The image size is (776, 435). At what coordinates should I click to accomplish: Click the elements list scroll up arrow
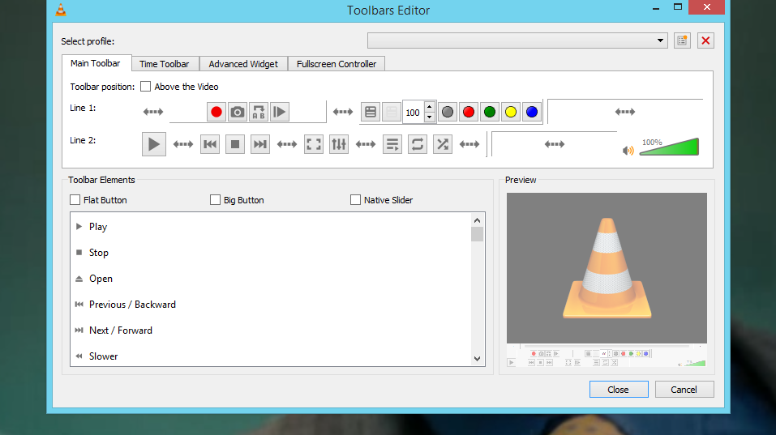pyautogui.click(x=477, y=220)
